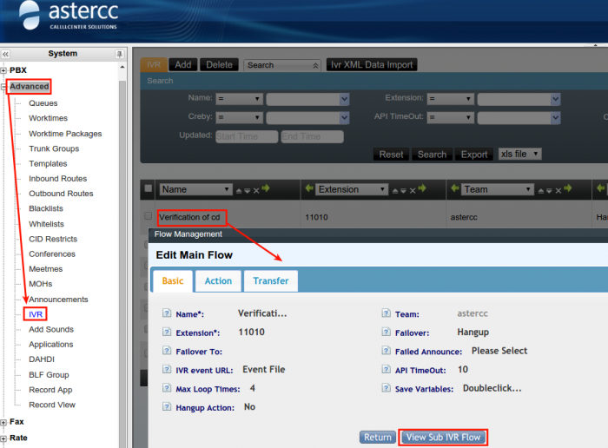Open the Transfer tab
The height and width of the screenshot is (448, 608).
tap(270, 280)
